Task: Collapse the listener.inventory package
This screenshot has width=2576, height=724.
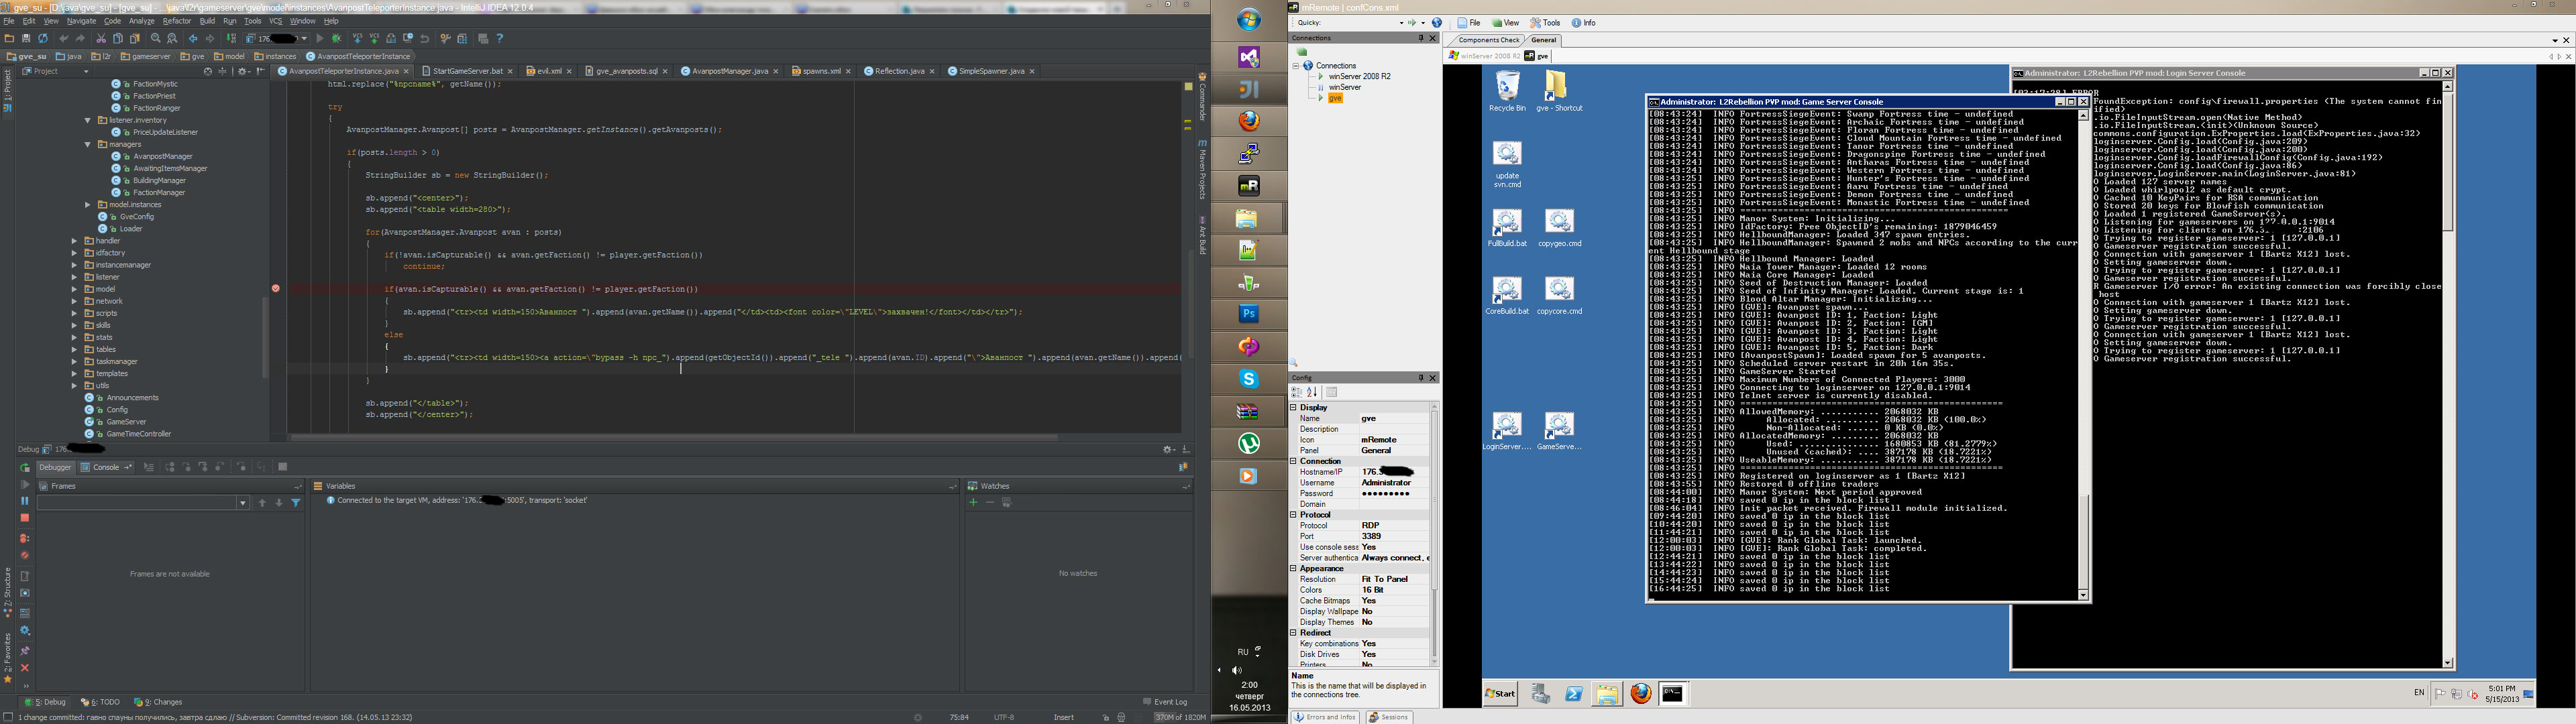Action: click(88, 120)
